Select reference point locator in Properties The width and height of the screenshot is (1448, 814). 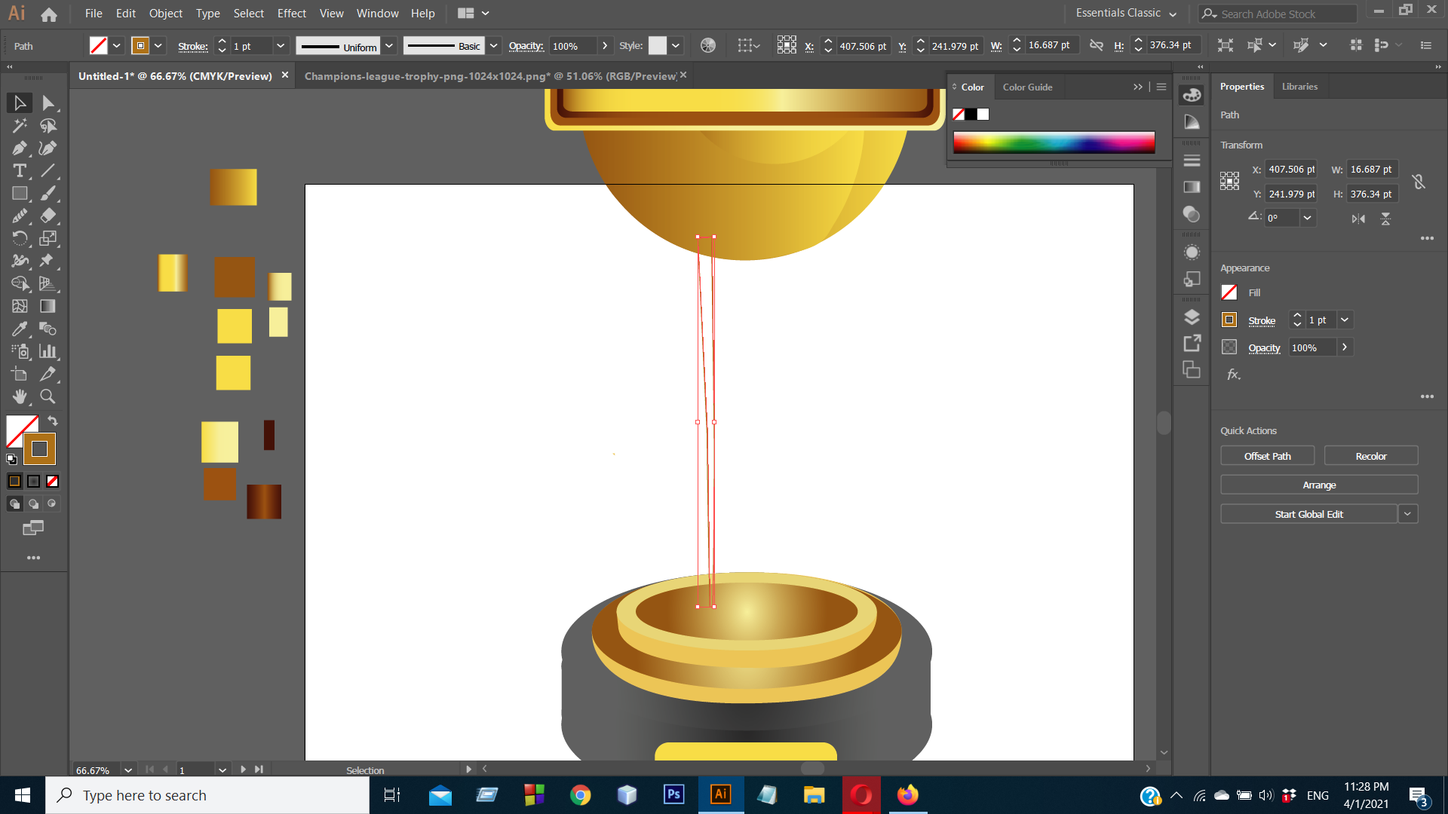(1229, 181)
